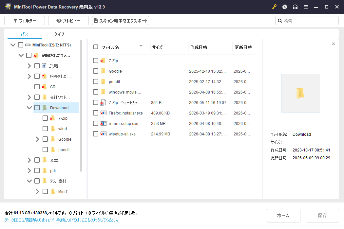
Task: Sort by ファイル名 column header
Action: coord(110,47)
